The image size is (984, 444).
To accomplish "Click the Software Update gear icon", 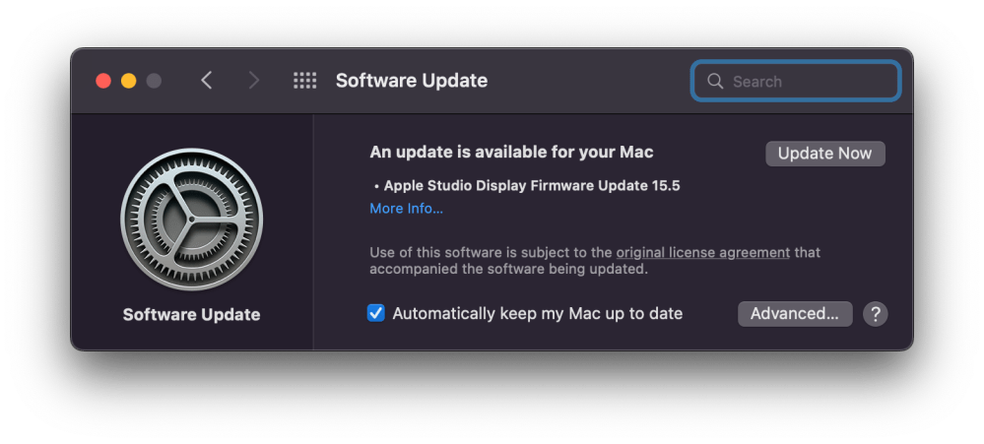I will 192,221.
